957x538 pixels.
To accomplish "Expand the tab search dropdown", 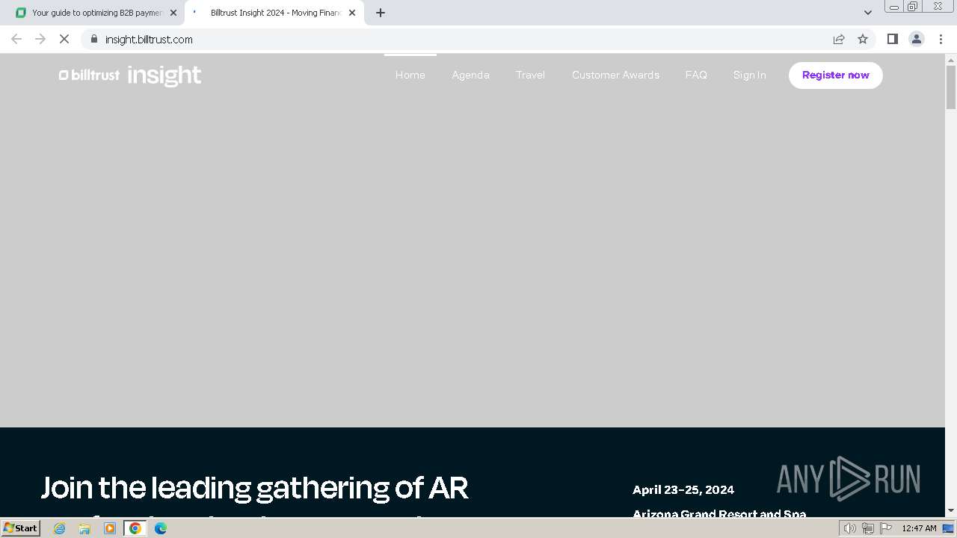I will click(x=867, y=13).
